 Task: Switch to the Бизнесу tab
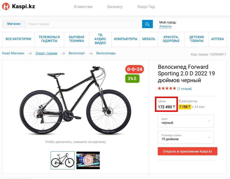click(x=115, y=7)
